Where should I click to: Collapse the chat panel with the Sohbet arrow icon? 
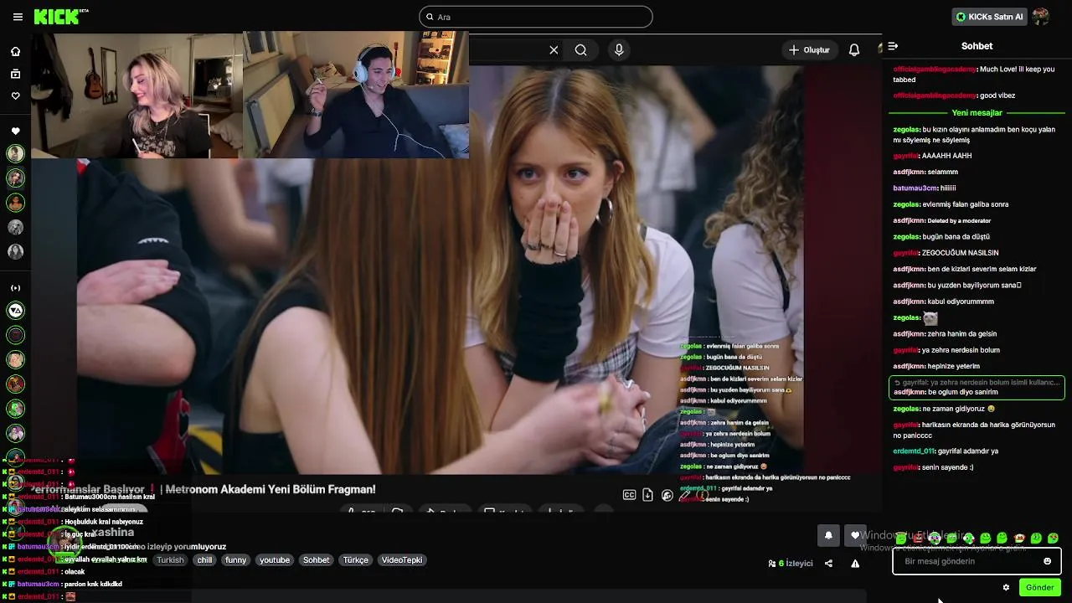pyautogui.click(x=893, y=46)
